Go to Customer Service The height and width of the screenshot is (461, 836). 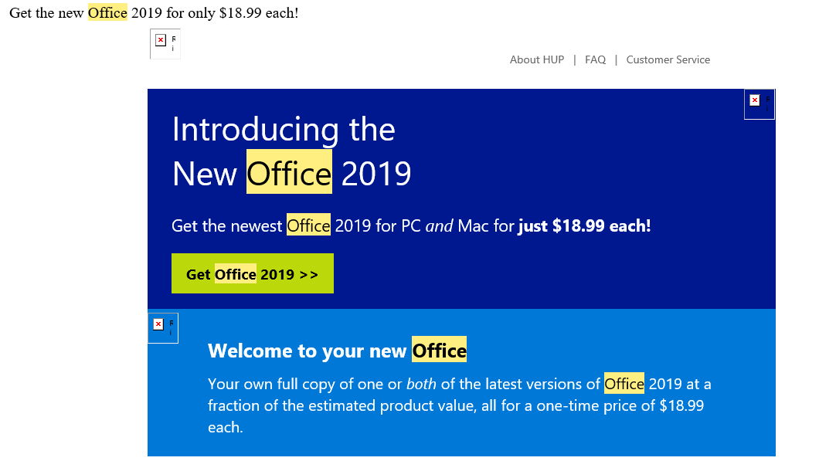[x=668, y=59]
